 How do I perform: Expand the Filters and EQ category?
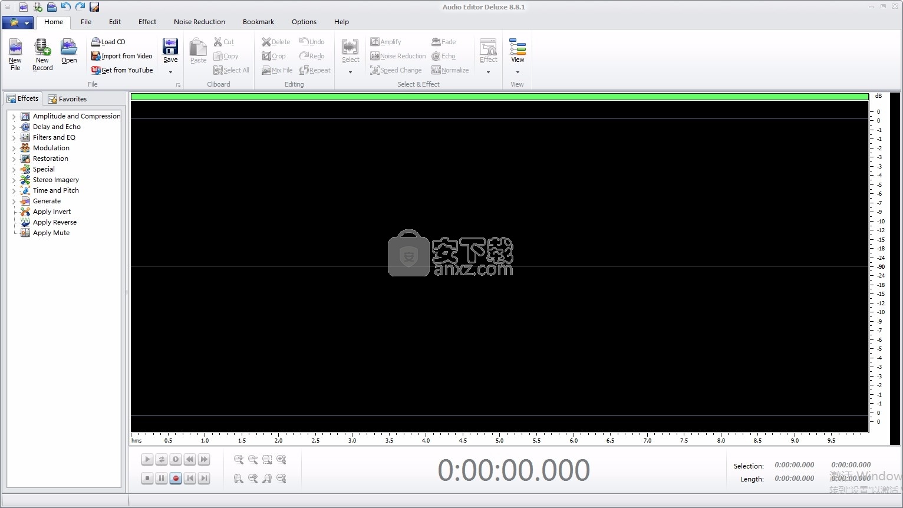(14, 138)
